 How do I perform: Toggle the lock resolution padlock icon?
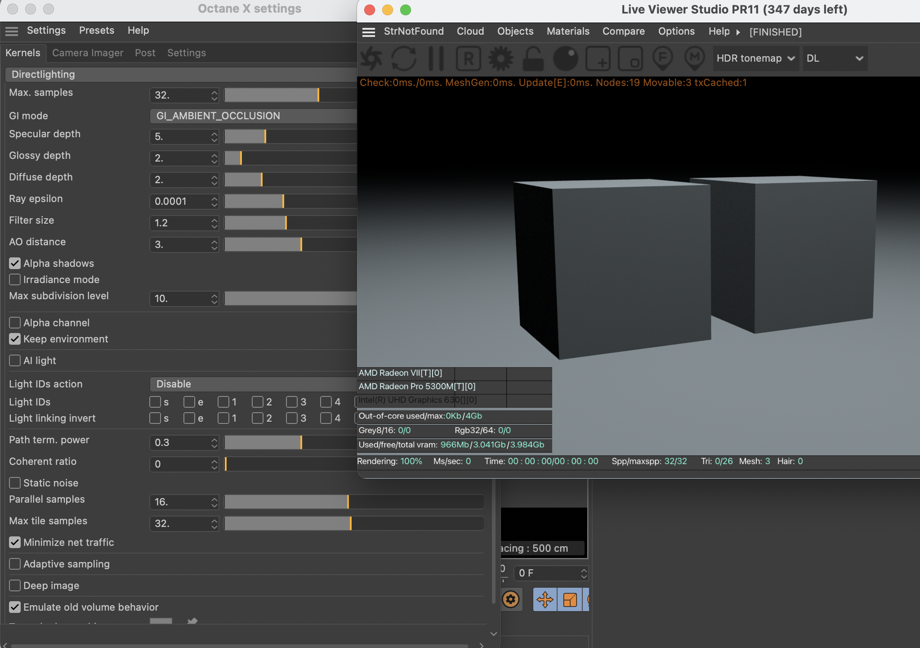(533, 58)
